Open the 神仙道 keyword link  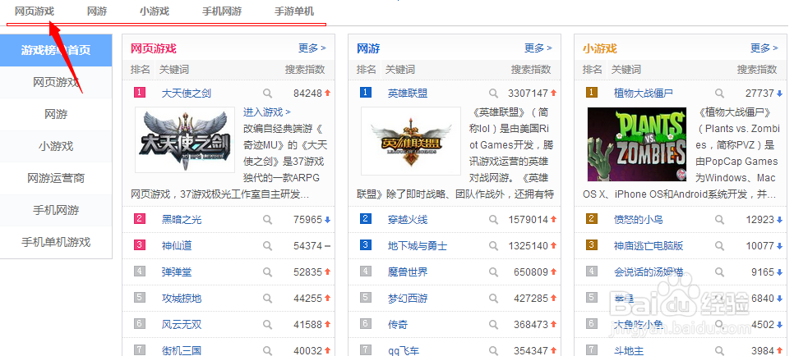pyautogui.click(x=177, y=246)
